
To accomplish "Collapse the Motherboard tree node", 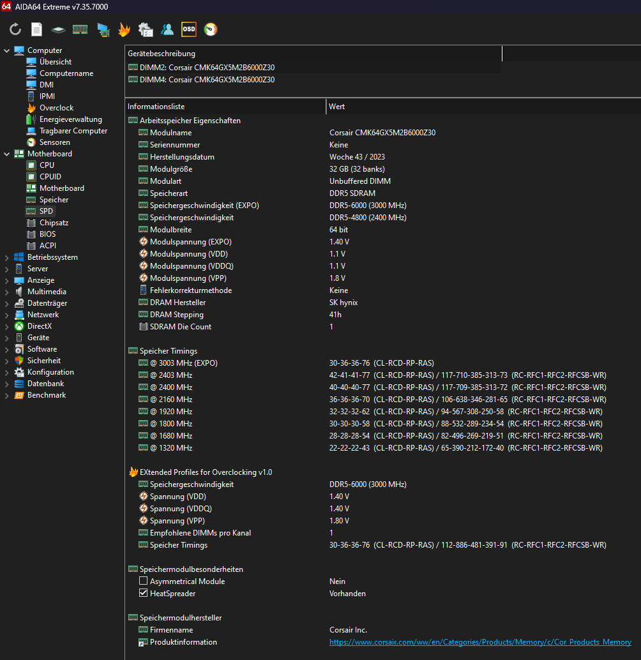I will [7, 154].
